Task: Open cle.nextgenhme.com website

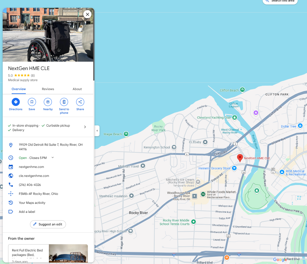Action: (x=34, y=176)
